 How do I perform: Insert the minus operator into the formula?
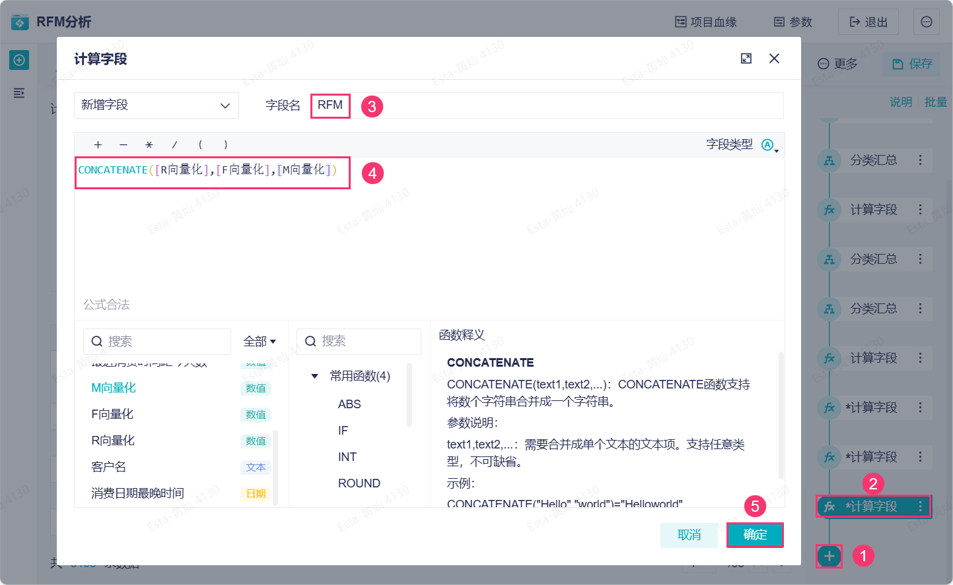[x=124, y=145]
